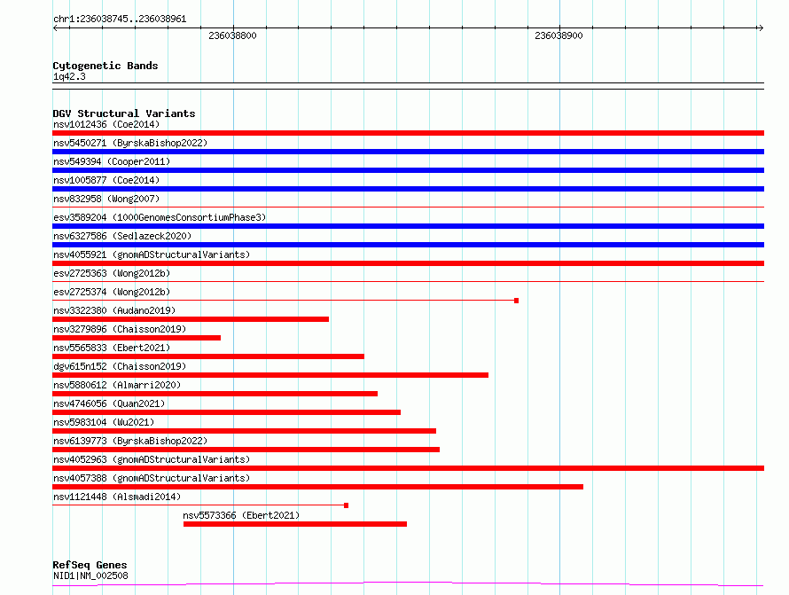The image size is (789, 595).
Task: Click the Cytogenetic Bands track title
Action: tap(105, 66)
